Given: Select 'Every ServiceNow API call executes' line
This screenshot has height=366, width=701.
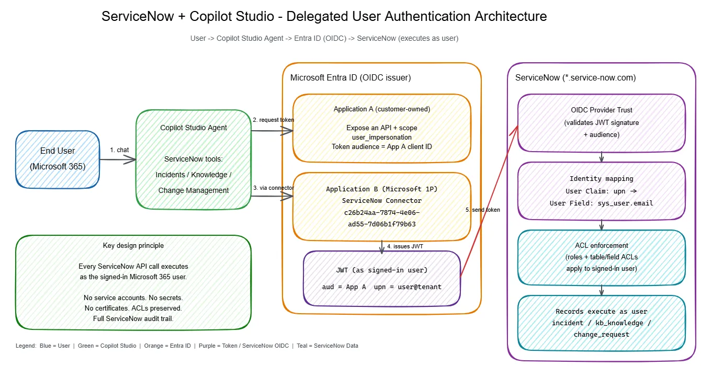Looking at the screenshot, I should coord(133,267).
